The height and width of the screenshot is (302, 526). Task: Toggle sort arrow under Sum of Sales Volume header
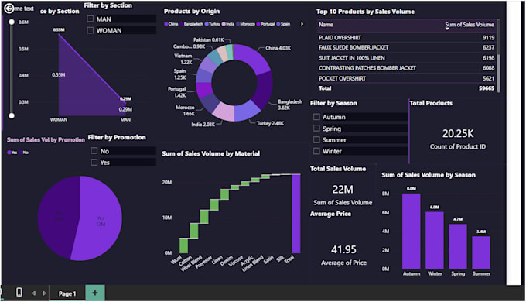447,29
